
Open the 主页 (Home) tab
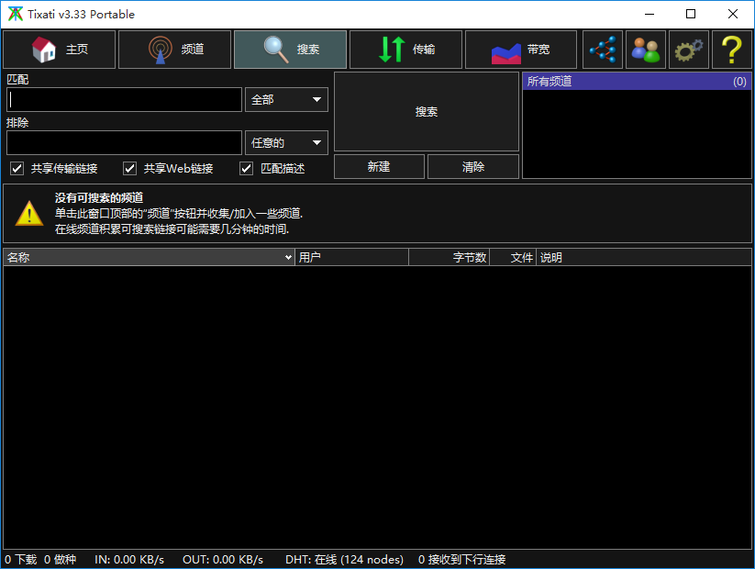60,50
